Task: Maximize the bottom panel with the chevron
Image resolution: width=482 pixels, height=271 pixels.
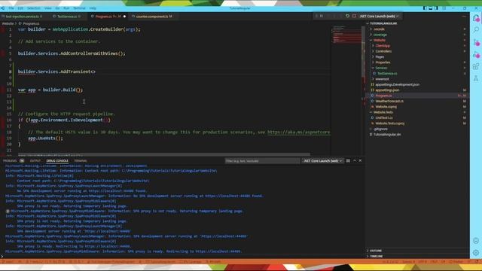Action: coord(355,160)
